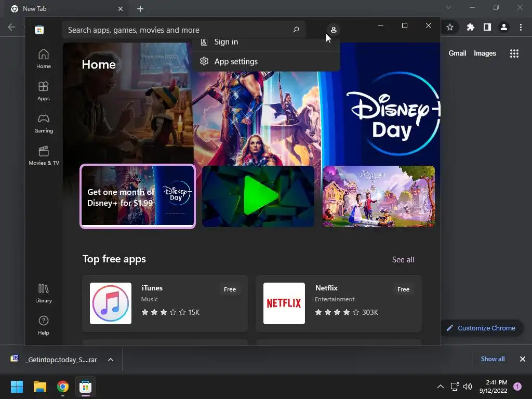Image resolution: width=532 pixels, height=399 pixels.
Task: Click Customize Chrome button
Action: pos(482,328)
